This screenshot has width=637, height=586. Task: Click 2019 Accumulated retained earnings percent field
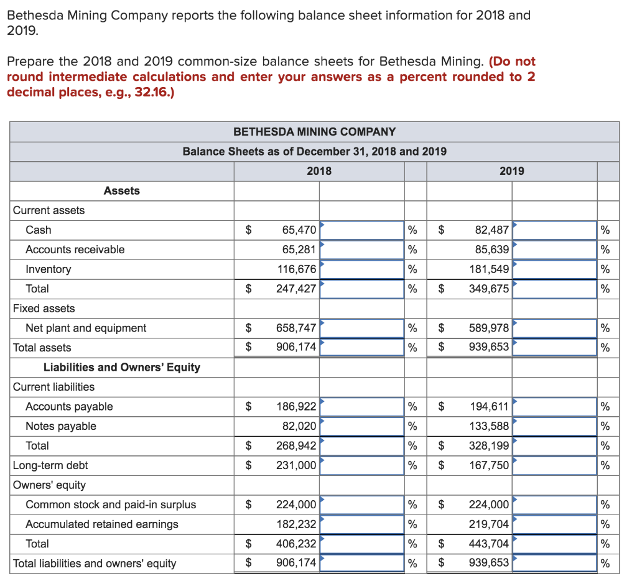554,524
